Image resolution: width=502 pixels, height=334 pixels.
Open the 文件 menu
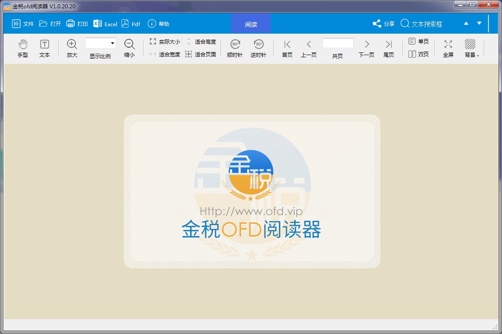pos(23,24)
